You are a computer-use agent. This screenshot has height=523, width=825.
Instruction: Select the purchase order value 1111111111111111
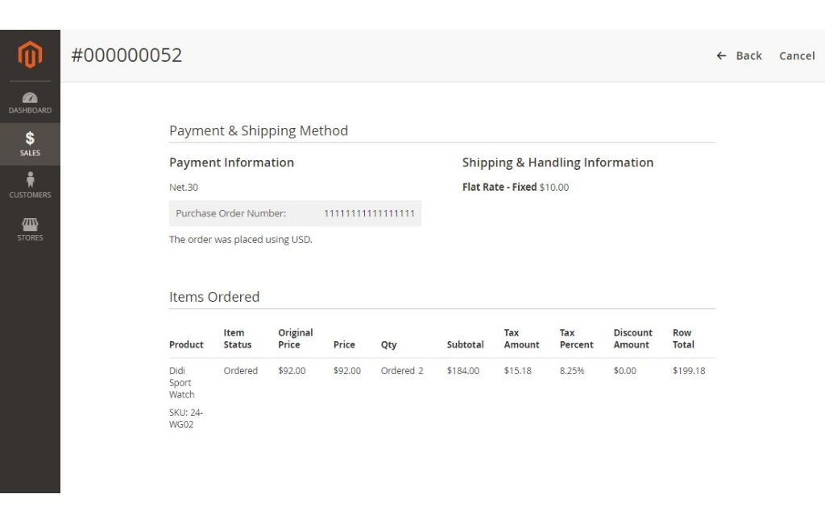point(369,213)
